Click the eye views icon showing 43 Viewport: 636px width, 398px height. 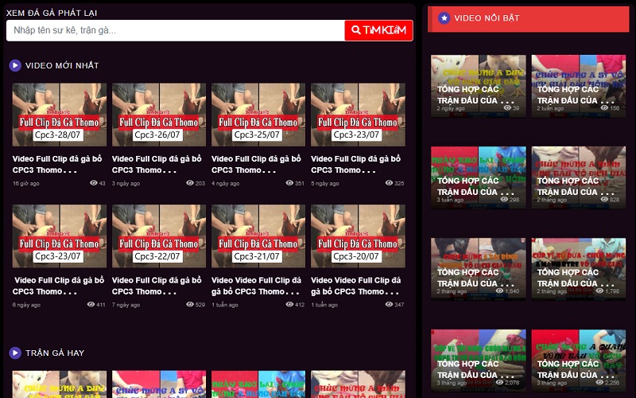(x=94, y=183)
